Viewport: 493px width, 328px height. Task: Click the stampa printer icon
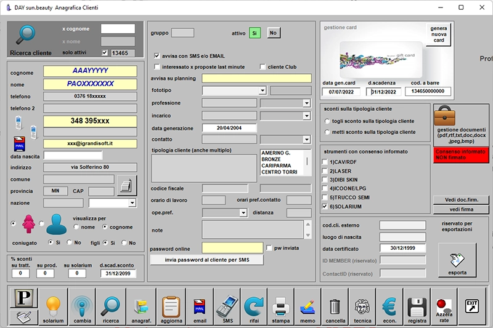click(x=280, y=306)
